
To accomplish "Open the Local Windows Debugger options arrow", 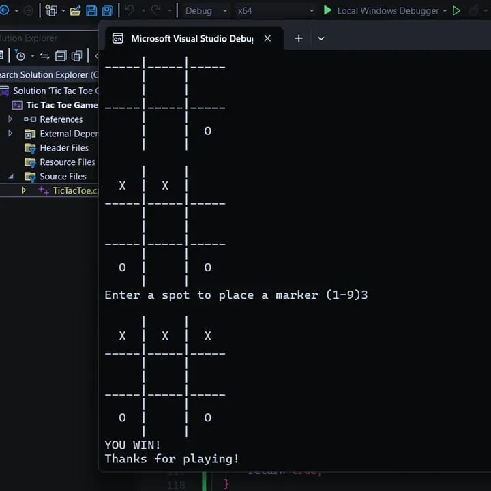I will coord(445,11).
